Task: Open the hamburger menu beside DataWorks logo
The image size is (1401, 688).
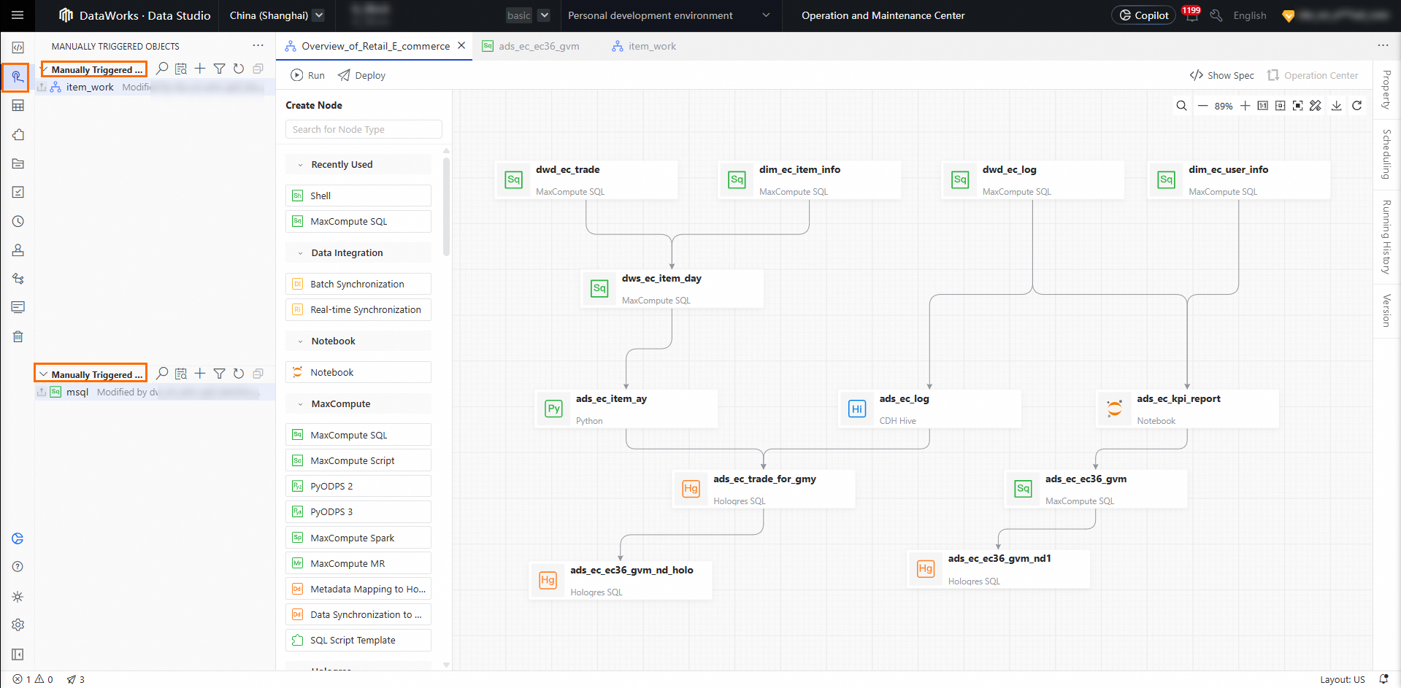Action: point(18,15)
